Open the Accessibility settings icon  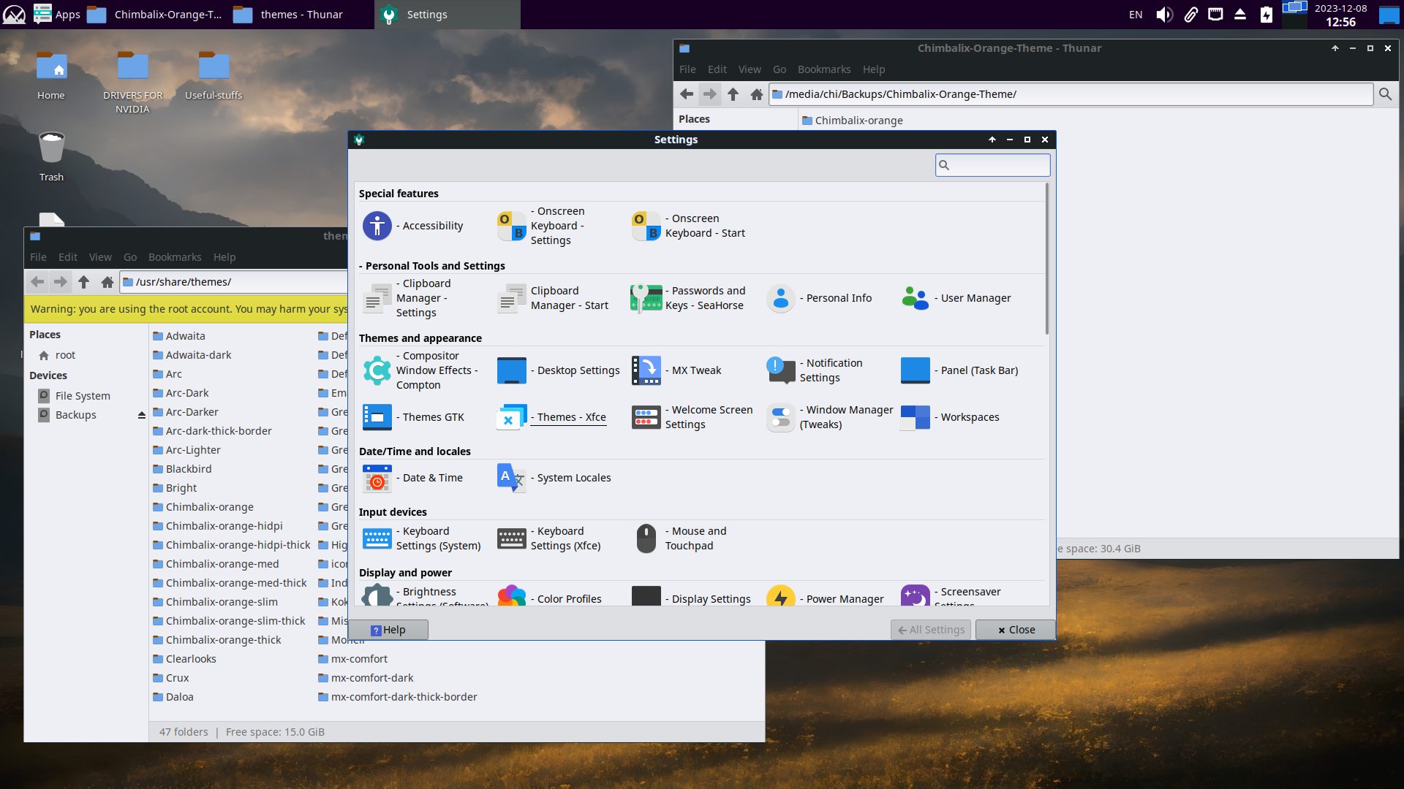377,226
